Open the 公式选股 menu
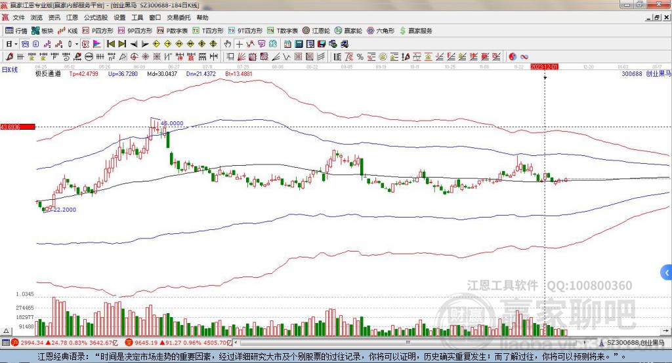Image resolution: width=672 pixels, height=363 pixels. point(96,18)
